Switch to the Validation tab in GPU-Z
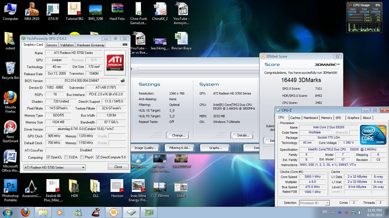The image size is (389, 218). (x=67, y=45)
